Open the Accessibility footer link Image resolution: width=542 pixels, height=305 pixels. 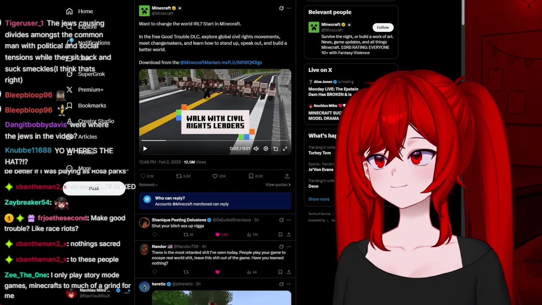[317, 220]
